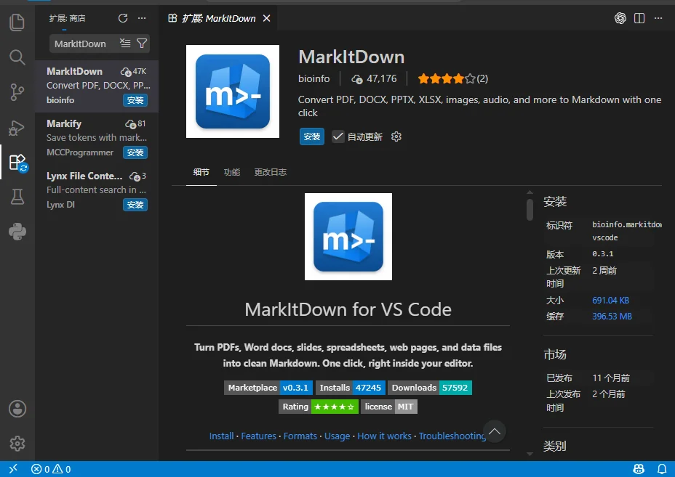The height and width of the screenshot is (477, 675).
Task: Open the MarkItDown extension settings gear
Action: 396,136
